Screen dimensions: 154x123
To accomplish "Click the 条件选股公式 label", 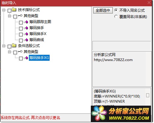I will [29, 46].
